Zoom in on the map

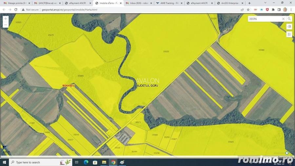pos(6,19)
